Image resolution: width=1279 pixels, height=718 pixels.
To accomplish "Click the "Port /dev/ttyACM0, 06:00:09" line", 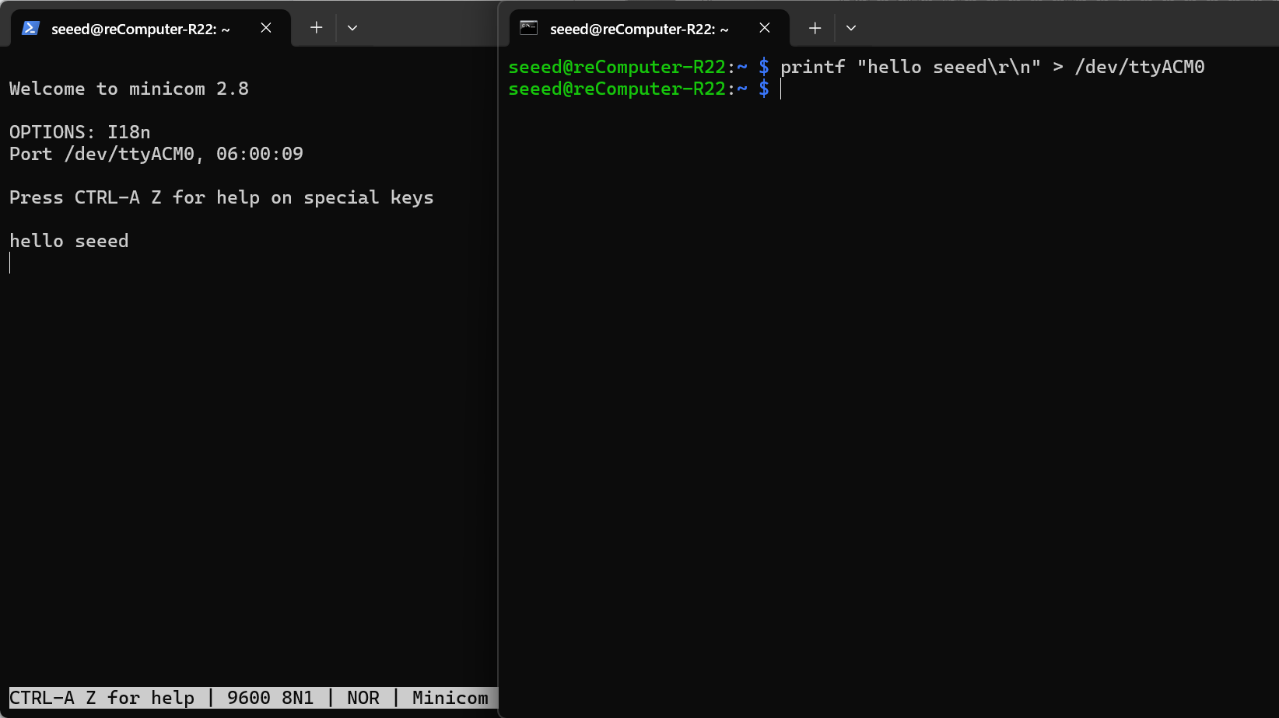I will pyautogui.click(x=156, y=154).
